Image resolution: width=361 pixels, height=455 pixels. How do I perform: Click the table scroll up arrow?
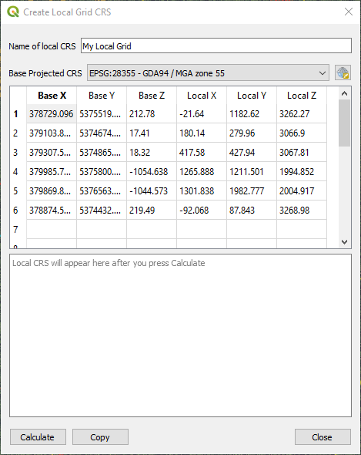click(x=344, y=93)
